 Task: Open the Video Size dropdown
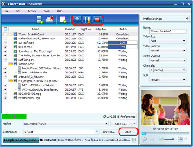click(x=168, y=41)
